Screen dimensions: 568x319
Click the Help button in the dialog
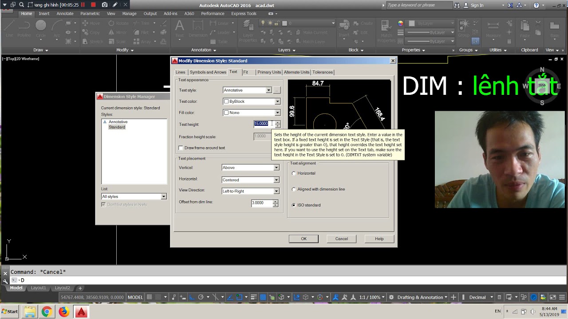[x=379, y=239]
